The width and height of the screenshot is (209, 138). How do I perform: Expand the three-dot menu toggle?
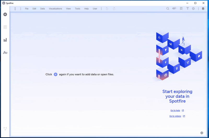(15, 9)
